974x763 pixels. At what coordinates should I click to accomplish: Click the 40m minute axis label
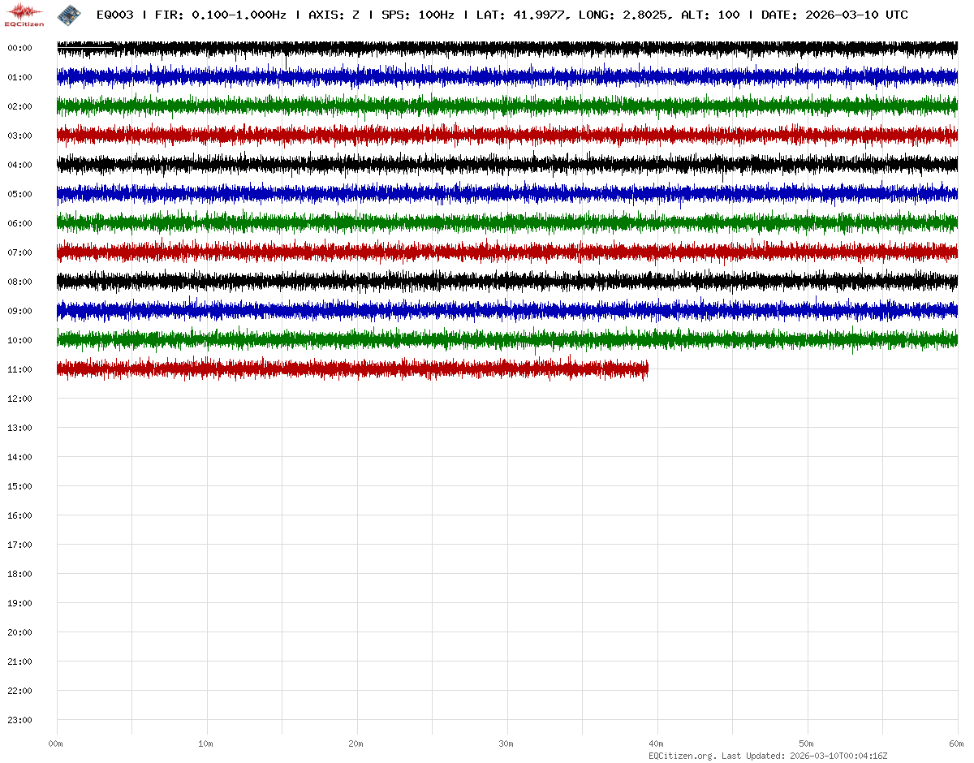[x=657, y=744]
